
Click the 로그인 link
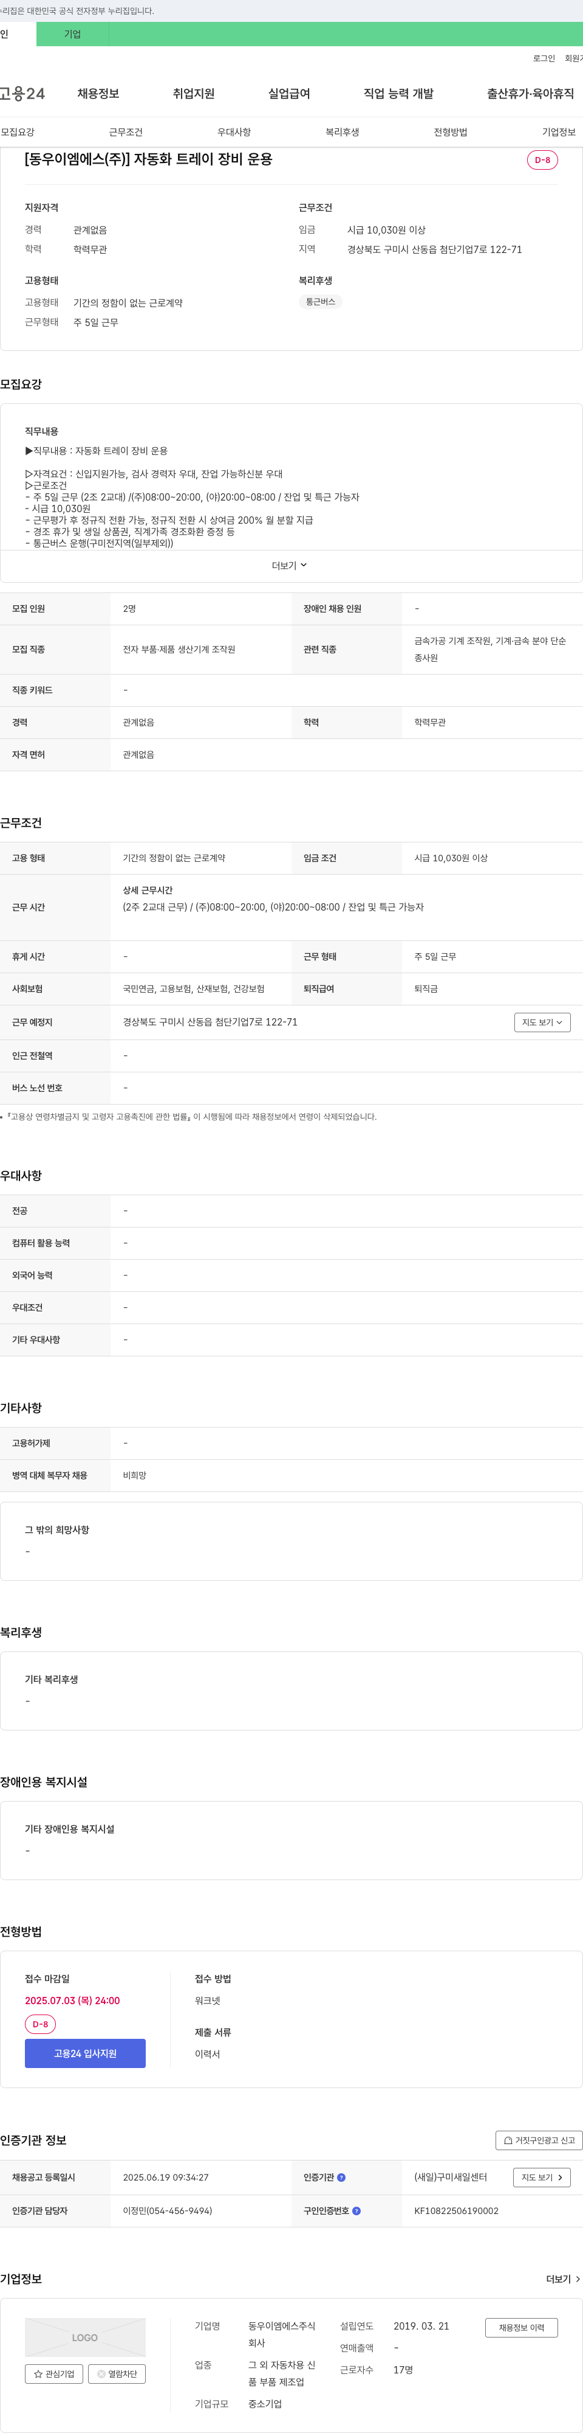point(544,58)
